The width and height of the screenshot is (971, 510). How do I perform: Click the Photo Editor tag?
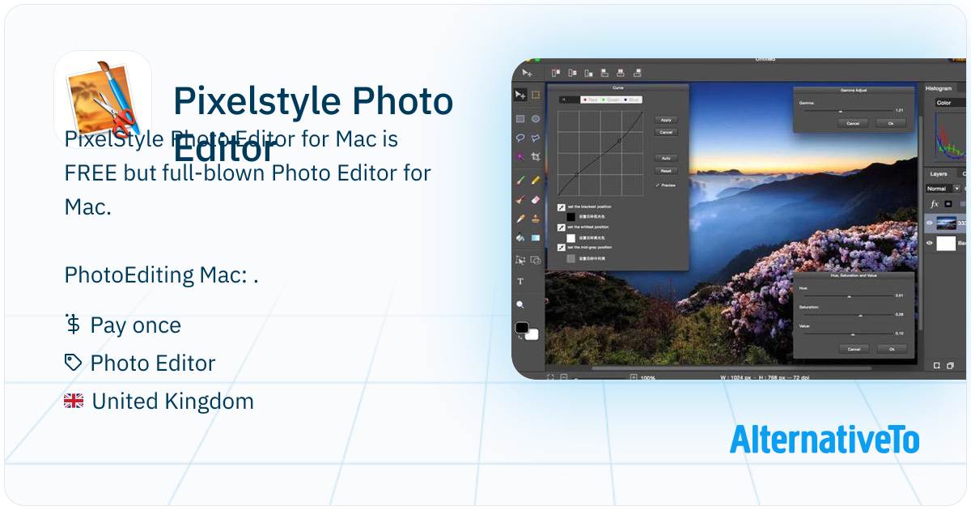point(153,363)
